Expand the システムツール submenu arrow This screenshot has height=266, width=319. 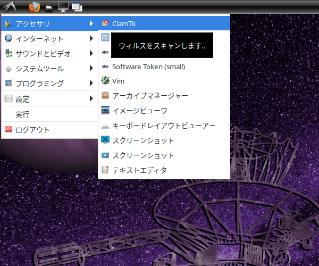point(91,68)
